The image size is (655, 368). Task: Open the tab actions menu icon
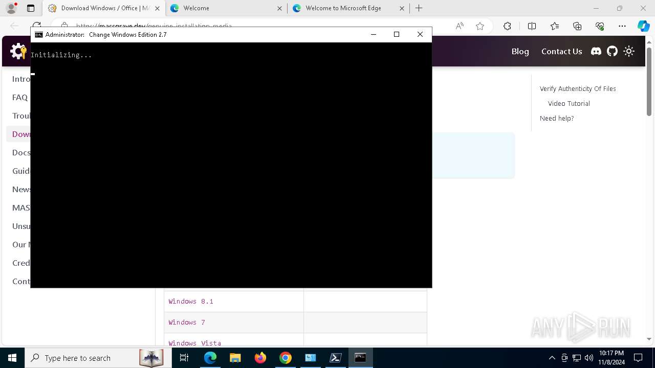click(31, 8)
